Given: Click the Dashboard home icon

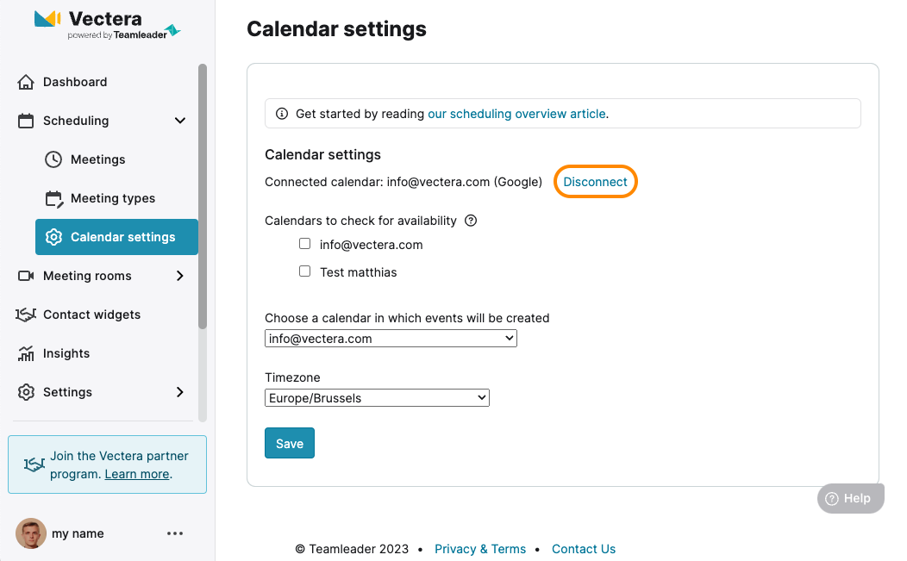Looking at the screenshot, I should point(26,82).
